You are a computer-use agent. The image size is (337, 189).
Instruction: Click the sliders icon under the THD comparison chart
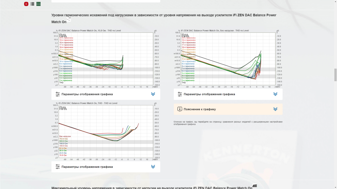point(58,167)
